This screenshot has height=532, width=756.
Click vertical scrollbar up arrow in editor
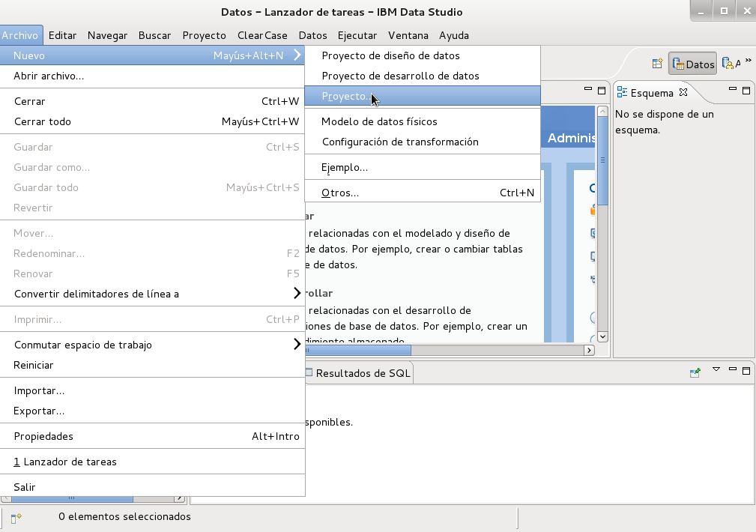point(602,112)
